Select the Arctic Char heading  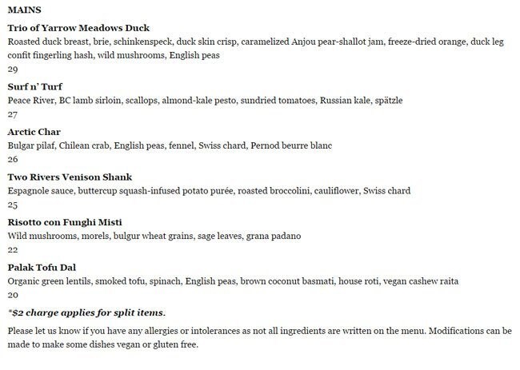34,132
